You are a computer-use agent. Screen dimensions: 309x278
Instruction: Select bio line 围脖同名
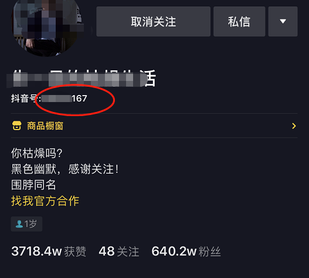pyautogui.click(x=33, y=185)
